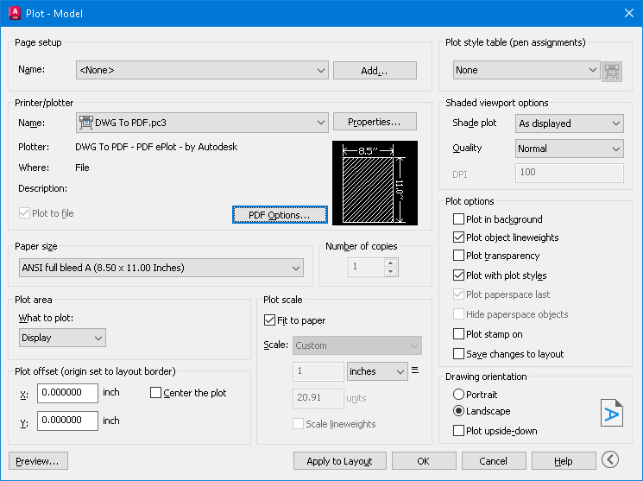The height and width of the screenshot is (481, 643).
Task: Open the plot style table editor icon
Action: (x=612, y=72)
